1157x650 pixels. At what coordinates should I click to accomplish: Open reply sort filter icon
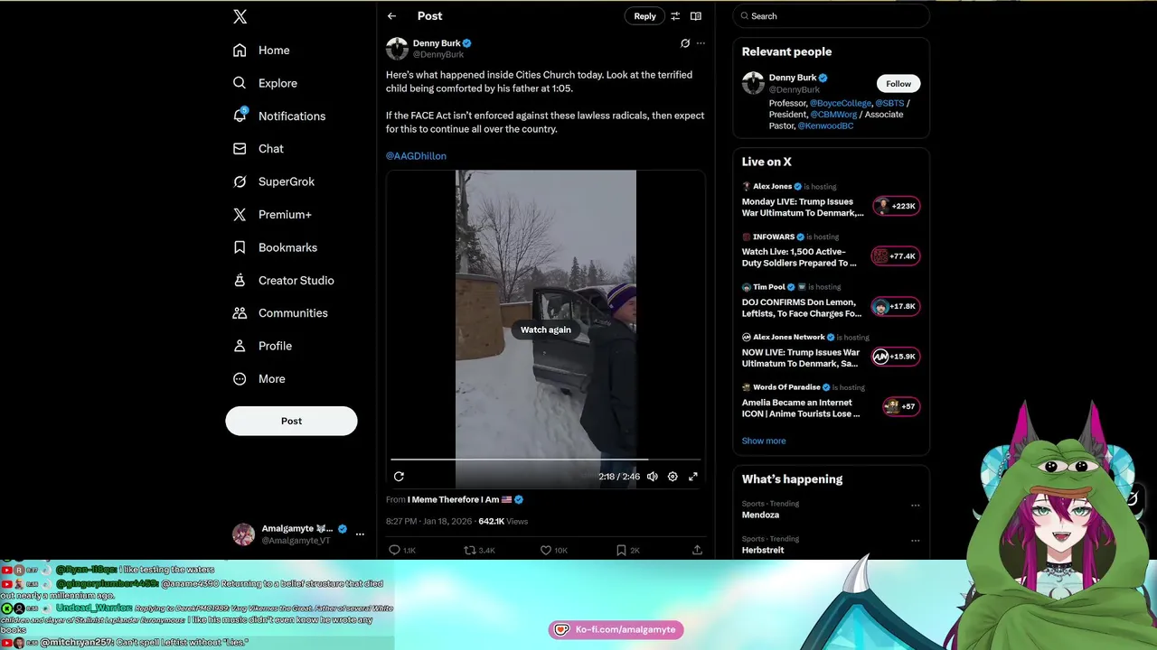(x=674, y=16)
